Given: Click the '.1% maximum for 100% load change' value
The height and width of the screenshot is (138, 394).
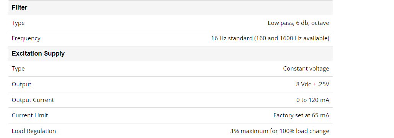Looking at the screenshot, I should [279, 131].
